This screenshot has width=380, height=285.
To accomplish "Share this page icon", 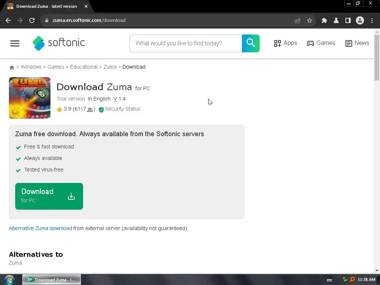I will (298, 21).
